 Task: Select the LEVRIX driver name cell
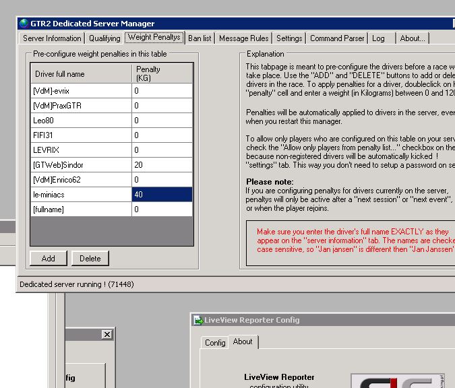(x=81, y=150)
